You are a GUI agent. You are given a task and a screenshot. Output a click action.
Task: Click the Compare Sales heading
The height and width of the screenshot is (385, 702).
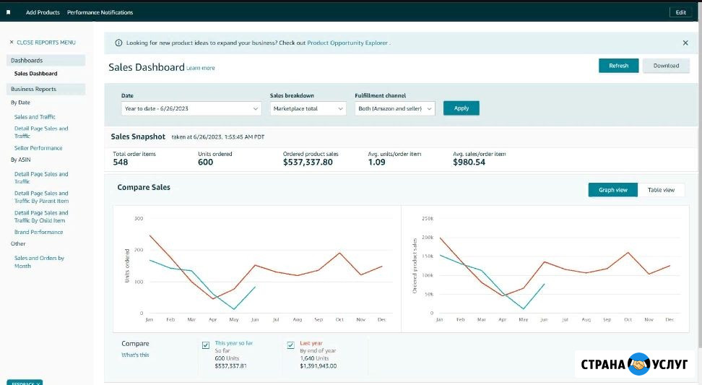click(x=144, y=187)
